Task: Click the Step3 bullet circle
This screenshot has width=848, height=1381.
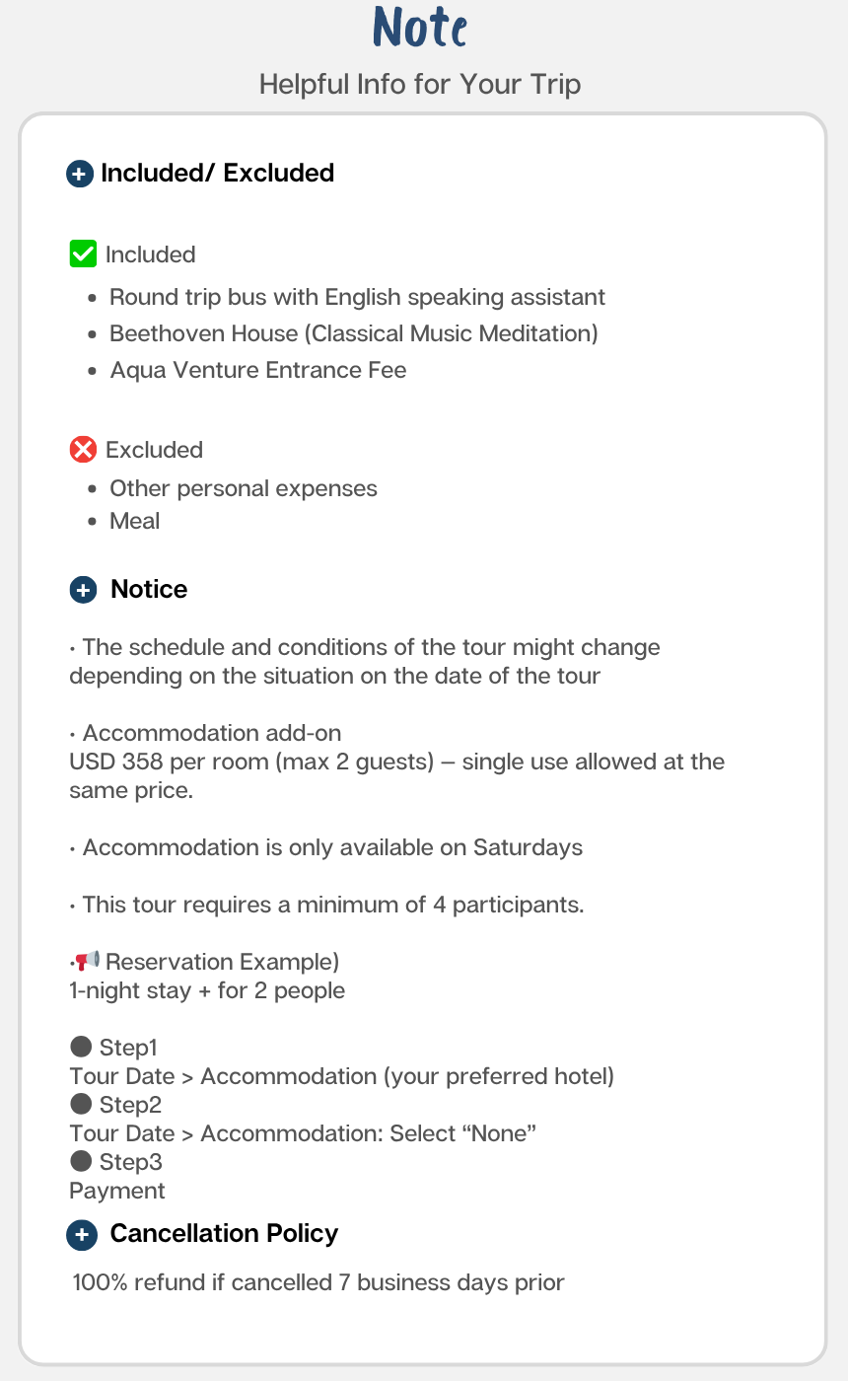Action: pos(81,1161)
